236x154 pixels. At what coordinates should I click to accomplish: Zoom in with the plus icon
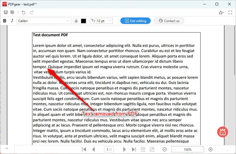point(211,149)
